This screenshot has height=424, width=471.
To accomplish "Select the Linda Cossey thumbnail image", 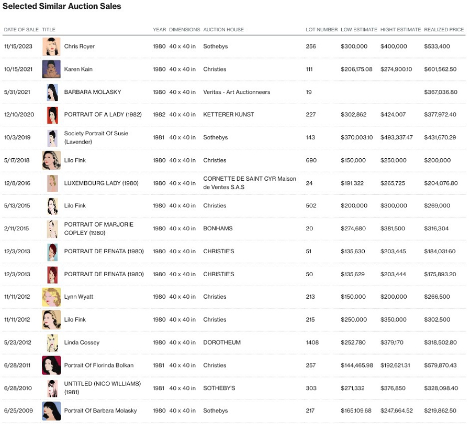I will click(51, 343).
